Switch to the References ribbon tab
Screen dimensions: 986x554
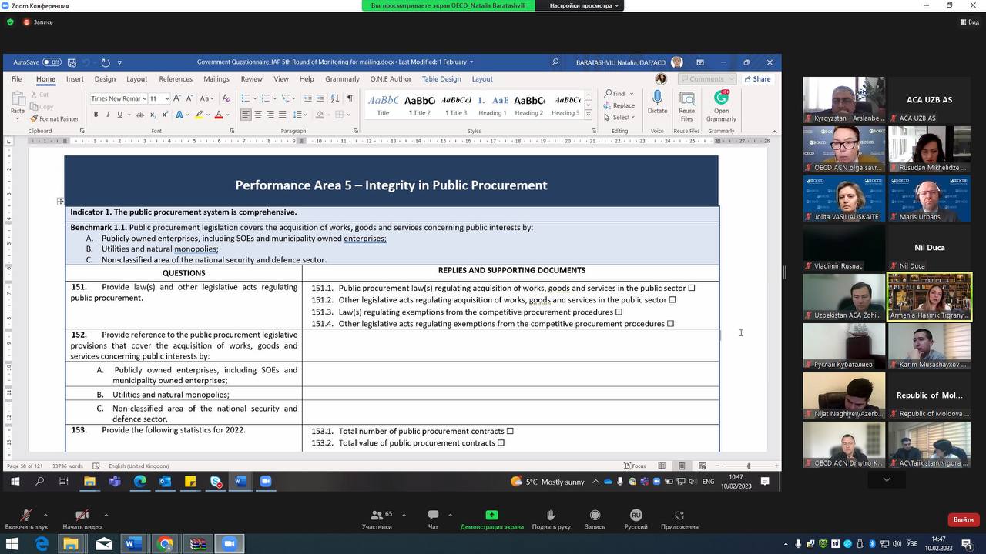176,79
